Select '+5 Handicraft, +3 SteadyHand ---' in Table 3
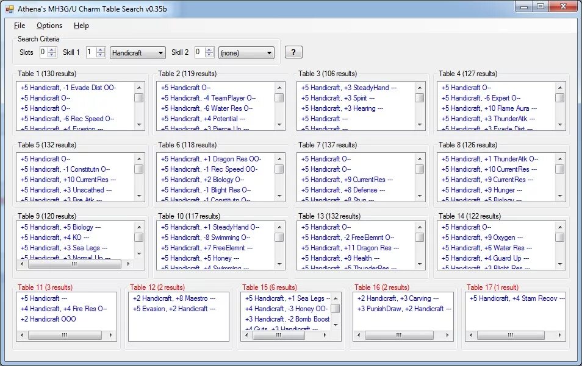Image resolution: width=582 pixels, height=366 pixels. point(348,88)
